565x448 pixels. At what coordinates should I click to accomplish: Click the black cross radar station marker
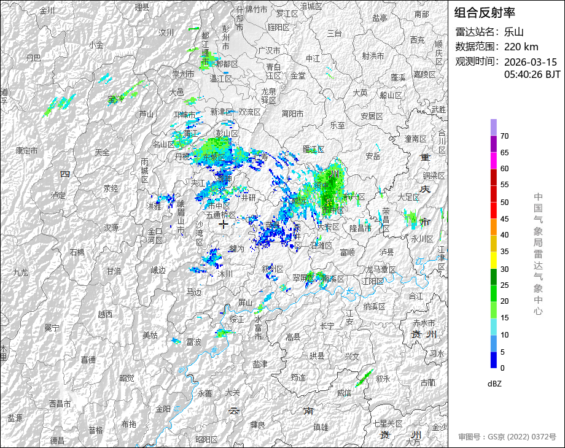tap(224, 225)
